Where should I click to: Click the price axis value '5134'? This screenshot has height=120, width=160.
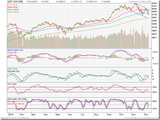(154, 27)
